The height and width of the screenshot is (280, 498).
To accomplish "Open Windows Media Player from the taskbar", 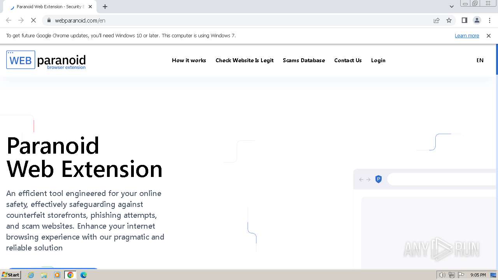I will 57,275.
